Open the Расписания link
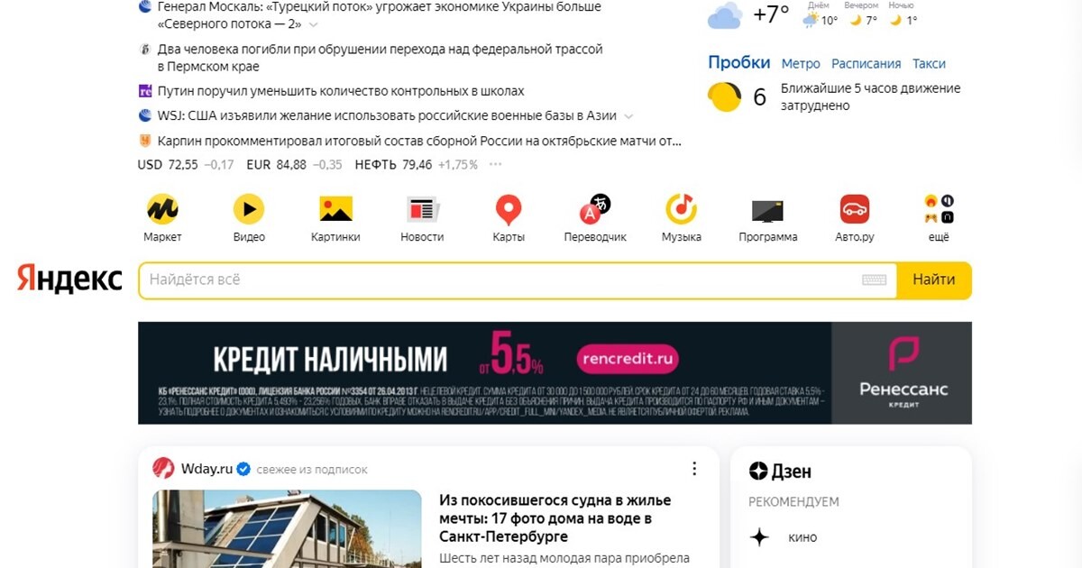The width and height of the screenshot is (1082, 568). [866, 64]
